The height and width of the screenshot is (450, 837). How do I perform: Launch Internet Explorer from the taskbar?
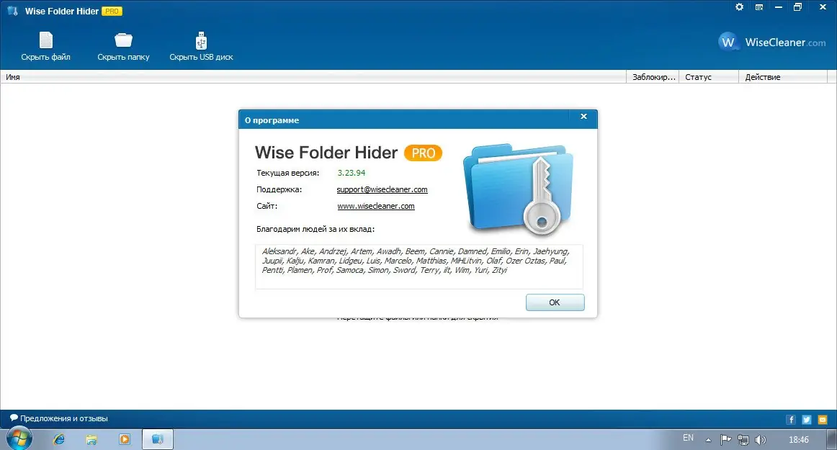(58, 438)
